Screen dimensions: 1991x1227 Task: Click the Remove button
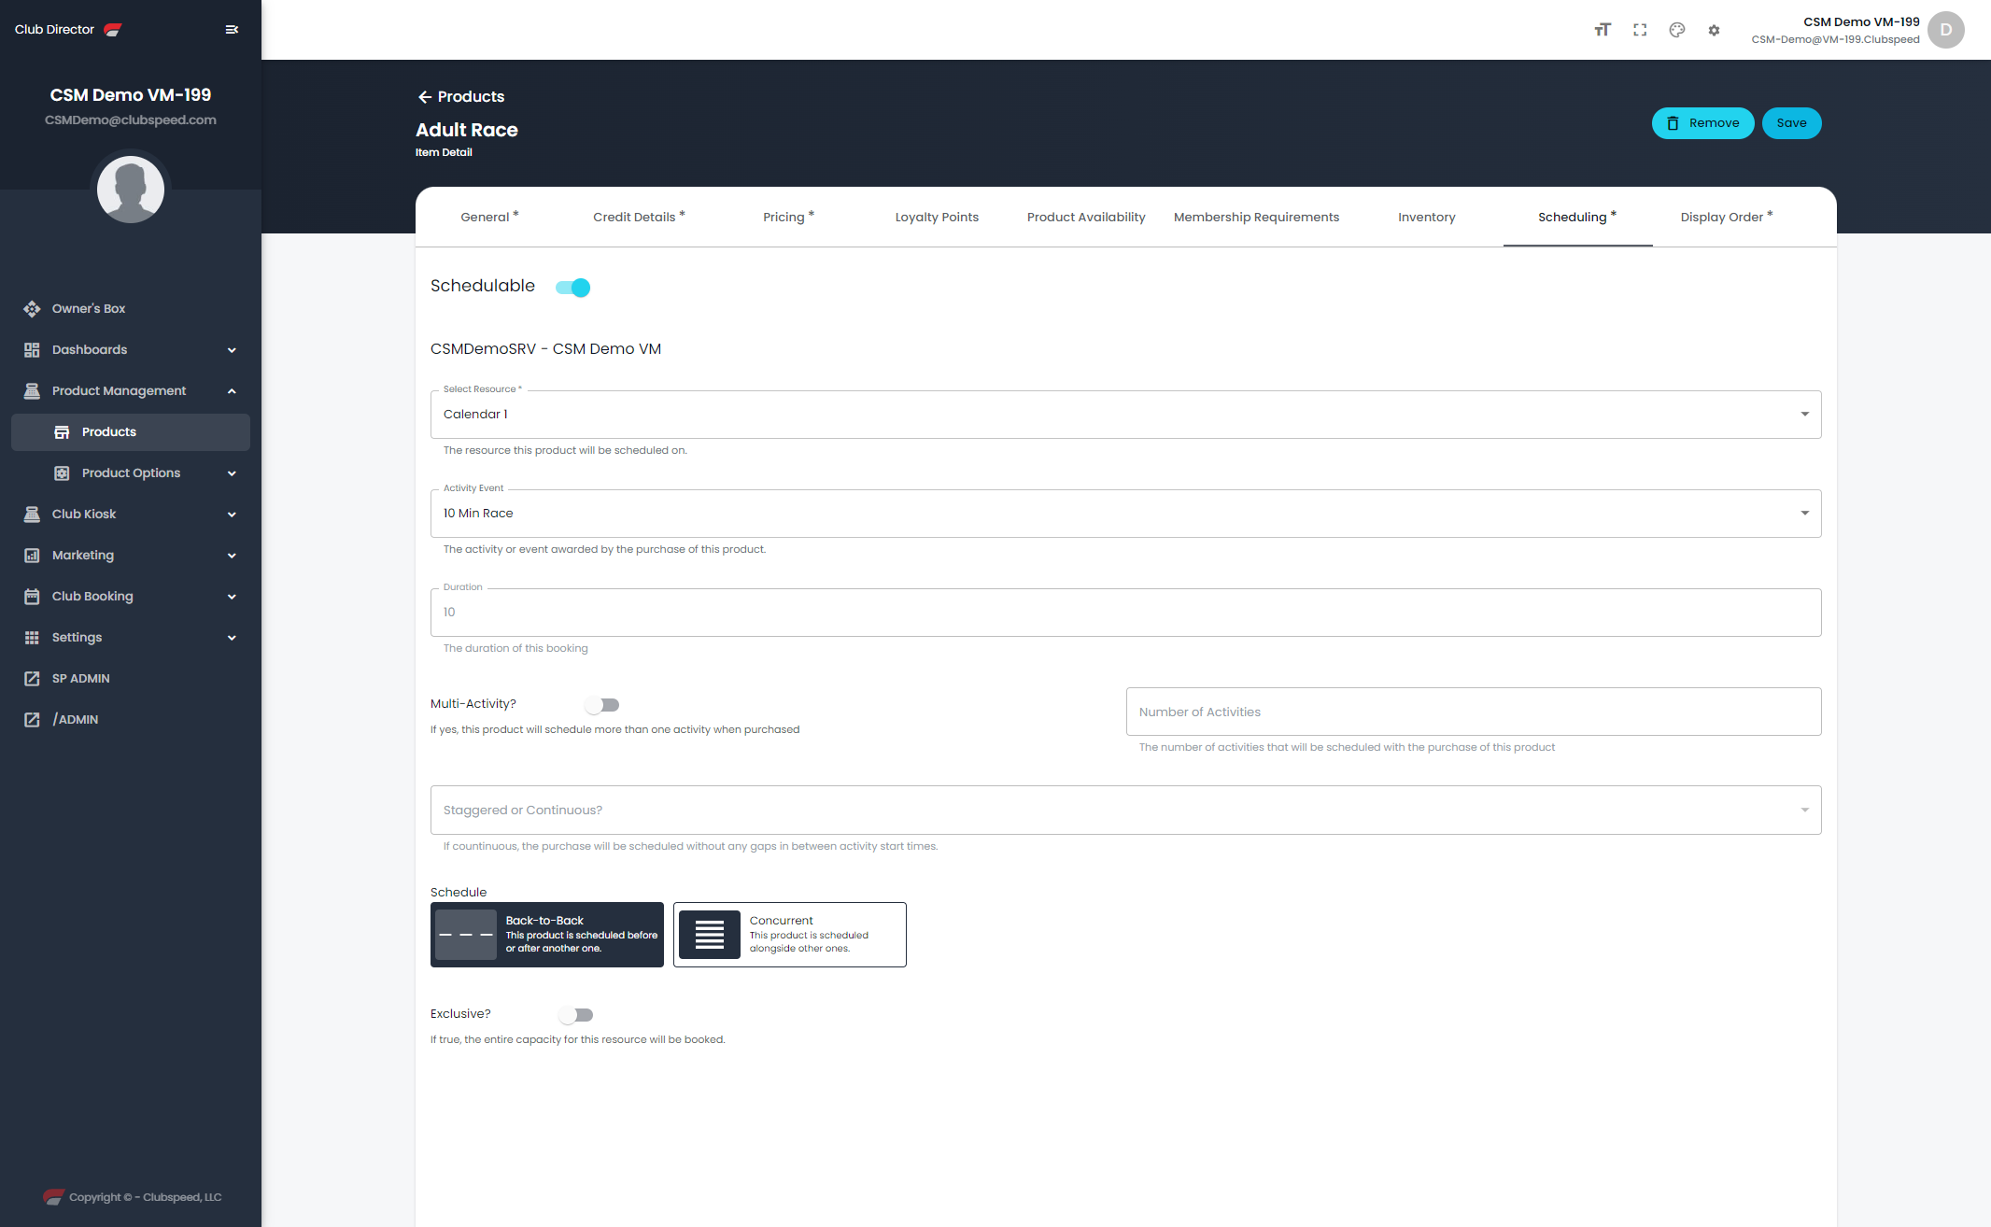coord(1702,123)
